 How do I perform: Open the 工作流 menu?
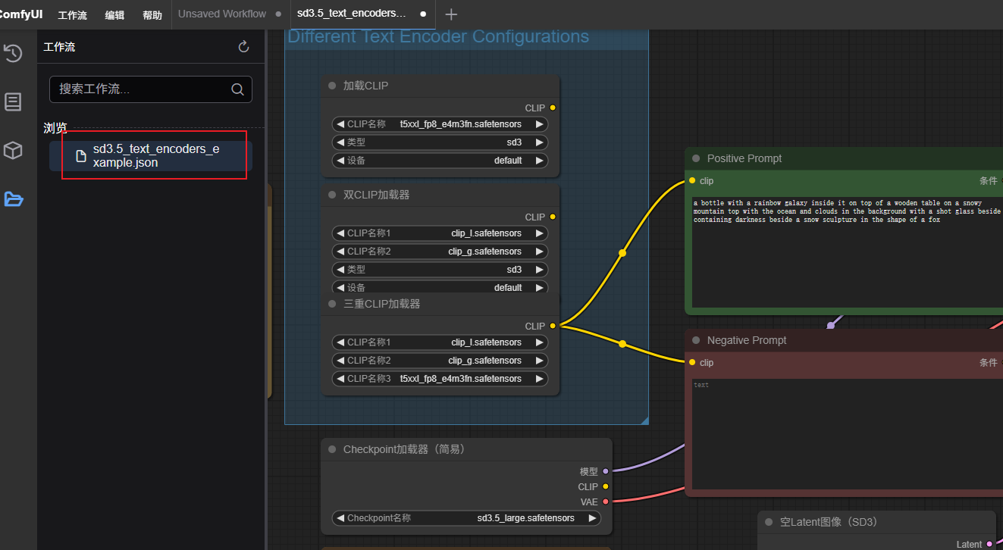tap(72, 15)
